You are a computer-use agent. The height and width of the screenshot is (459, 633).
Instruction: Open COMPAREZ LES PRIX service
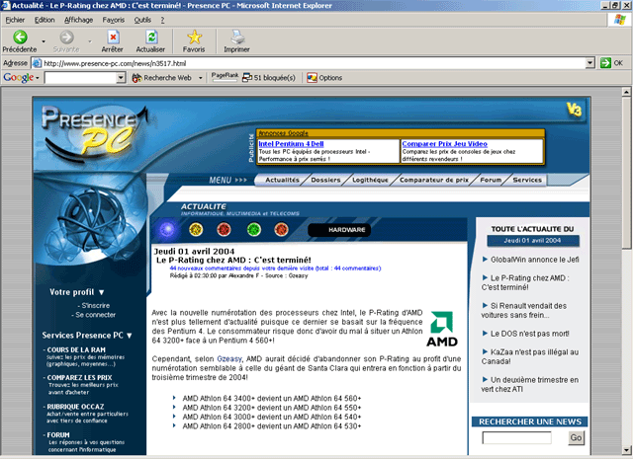pyautogui.click(x=79, y=378)
